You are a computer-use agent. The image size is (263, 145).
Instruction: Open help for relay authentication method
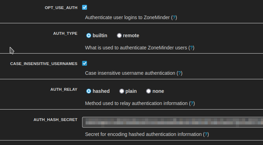(x=192, y=103)
